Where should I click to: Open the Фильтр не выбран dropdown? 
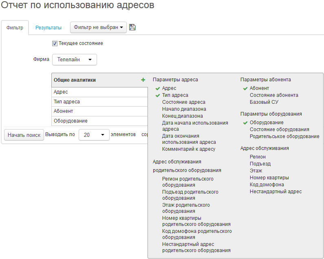(98, 27)
